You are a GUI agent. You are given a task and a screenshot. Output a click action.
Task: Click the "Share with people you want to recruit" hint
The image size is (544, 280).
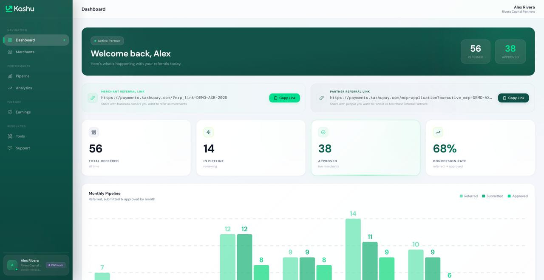point(379,104)
